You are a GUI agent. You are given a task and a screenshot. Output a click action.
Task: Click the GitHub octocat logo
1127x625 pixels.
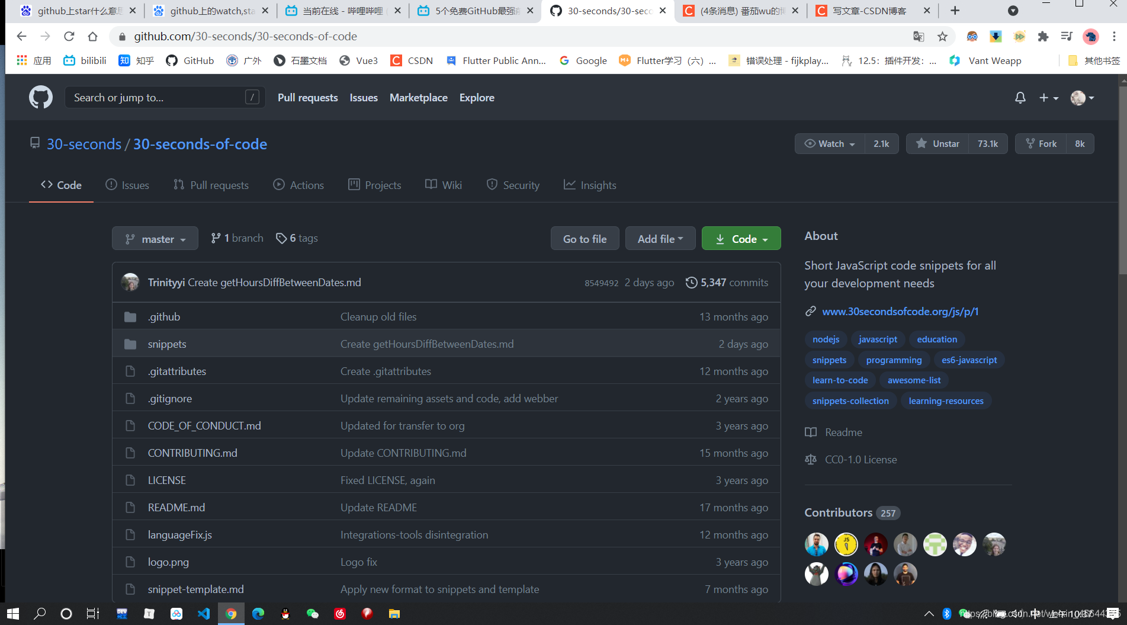(x=41, y=97)
